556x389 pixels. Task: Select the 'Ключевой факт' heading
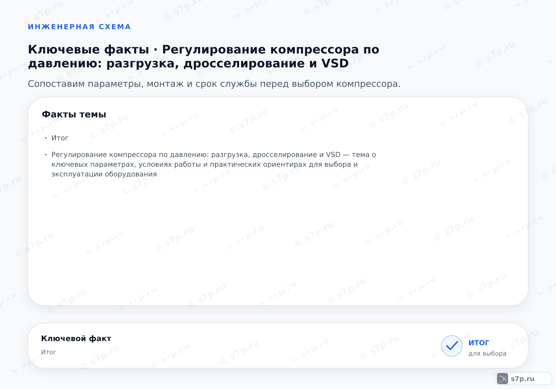(76, 338)
